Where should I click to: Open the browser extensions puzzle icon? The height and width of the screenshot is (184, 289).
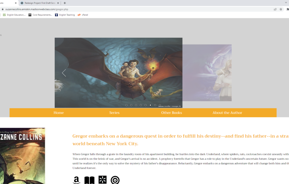(x=287, y=9)
